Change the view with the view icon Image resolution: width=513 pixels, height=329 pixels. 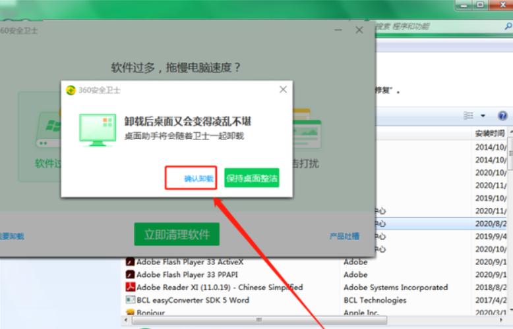[469, 116]
